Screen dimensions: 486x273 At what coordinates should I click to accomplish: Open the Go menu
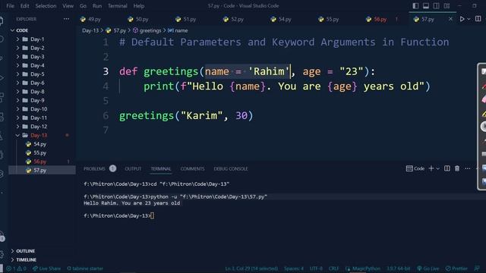[x=83, y=6]
